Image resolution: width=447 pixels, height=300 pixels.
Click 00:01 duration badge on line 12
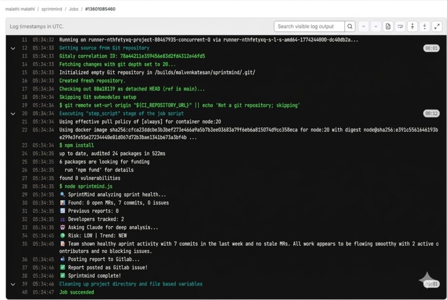coord(431,48)
